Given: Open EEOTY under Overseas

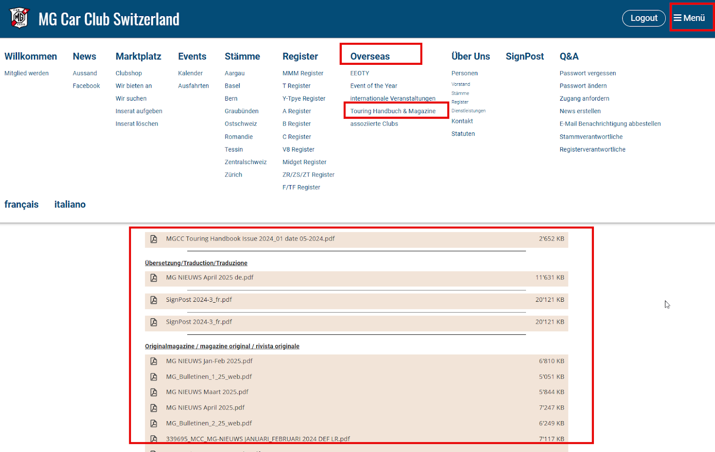Looking at the screenshot, I should tap(360, 73).
